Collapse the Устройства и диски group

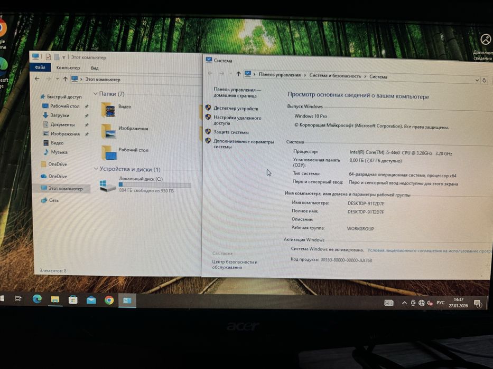(96, 169)
